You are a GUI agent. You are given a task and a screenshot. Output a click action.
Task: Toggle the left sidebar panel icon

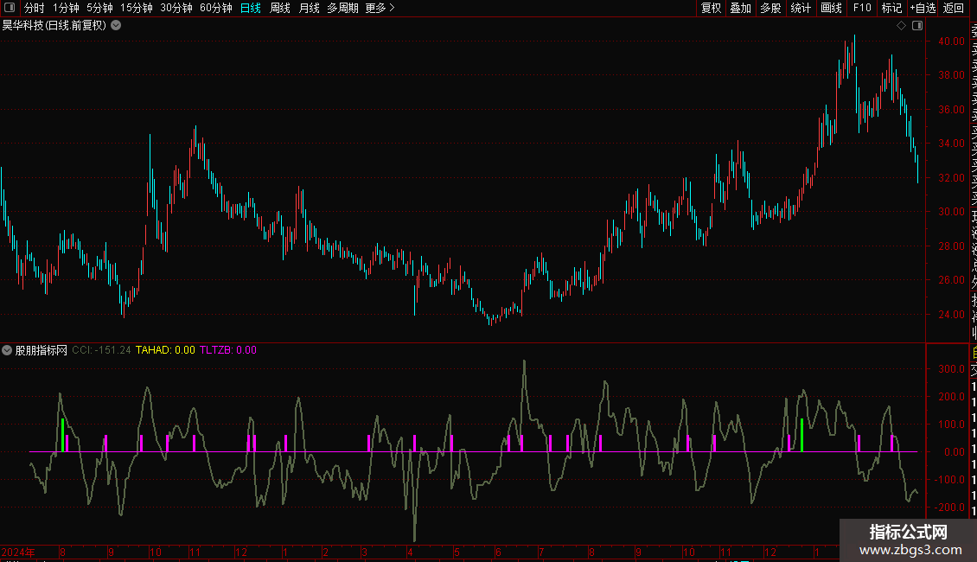point(9,8)
